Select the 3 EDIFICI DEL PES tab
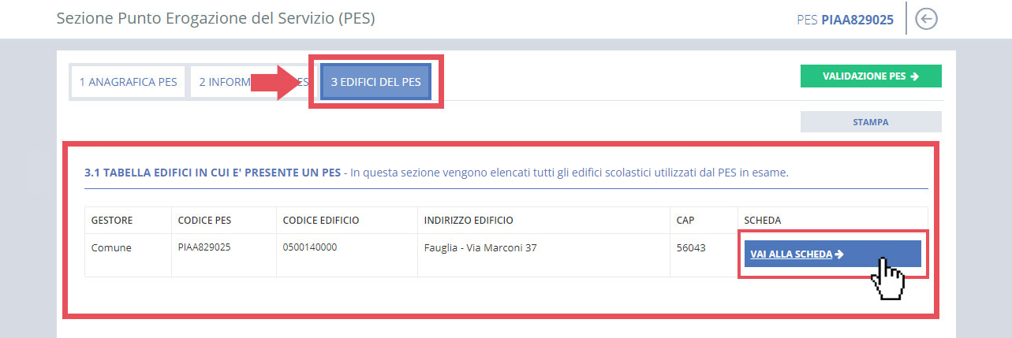 tap(375, 82)
